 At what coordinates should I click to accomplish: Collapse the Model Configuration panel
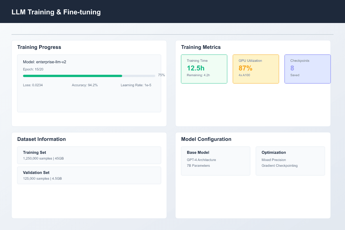point(206,139)
